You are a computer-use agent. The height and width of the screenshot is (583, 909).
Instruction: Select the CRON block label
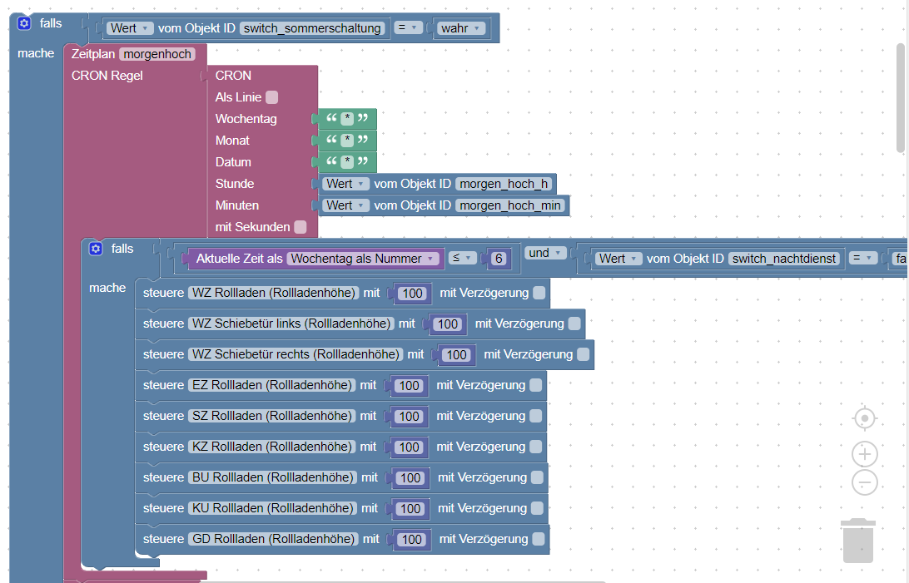click(233, 75)
